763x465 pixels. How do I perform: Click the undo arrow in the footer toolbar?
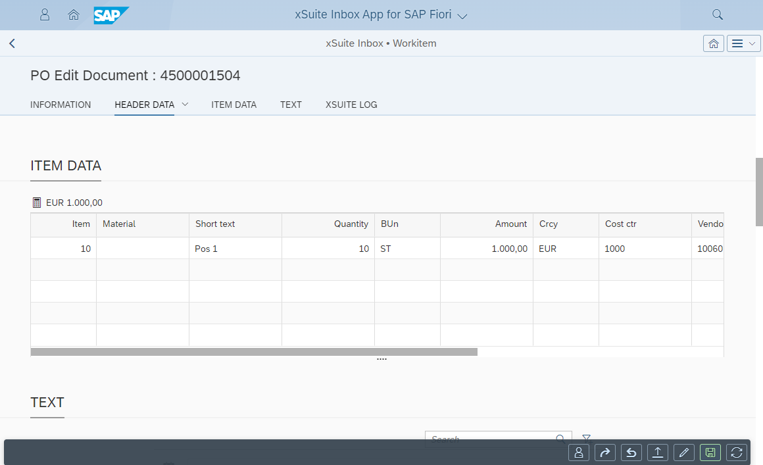(x=631, y=452)
